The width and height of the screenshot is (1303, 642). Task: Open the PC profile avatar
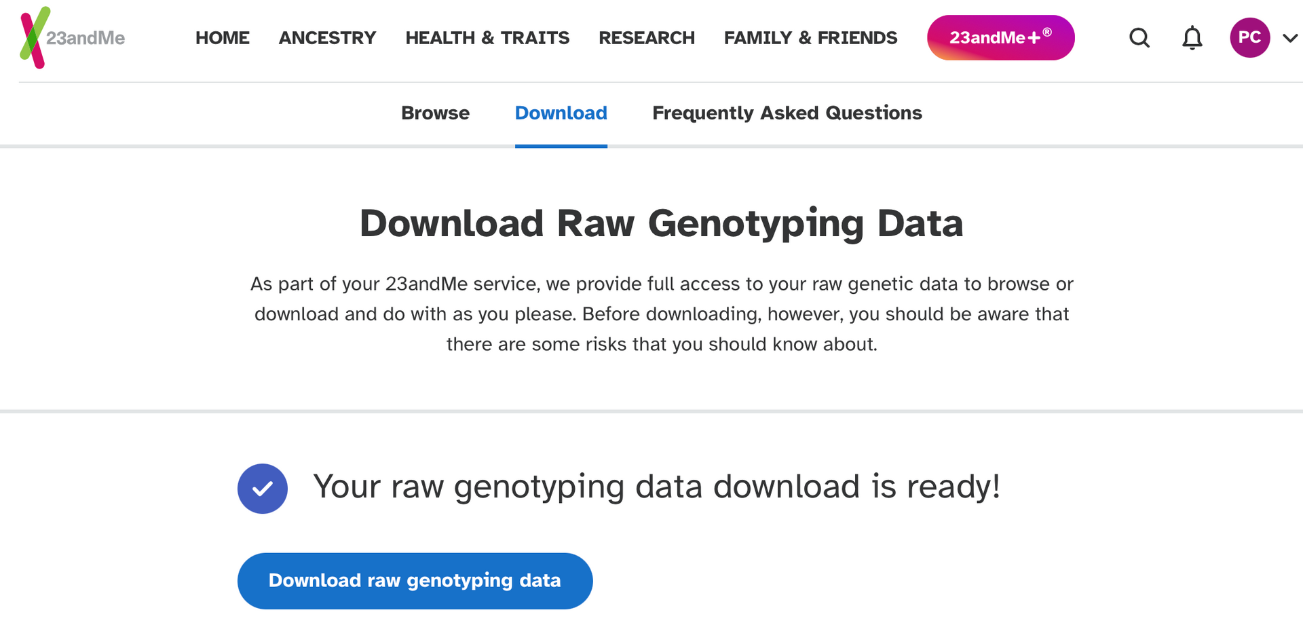click(x=1249, y=38)
